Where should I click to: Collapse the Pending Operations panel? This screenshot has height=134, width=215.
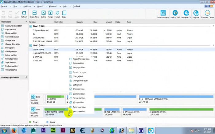coord(26,77)
